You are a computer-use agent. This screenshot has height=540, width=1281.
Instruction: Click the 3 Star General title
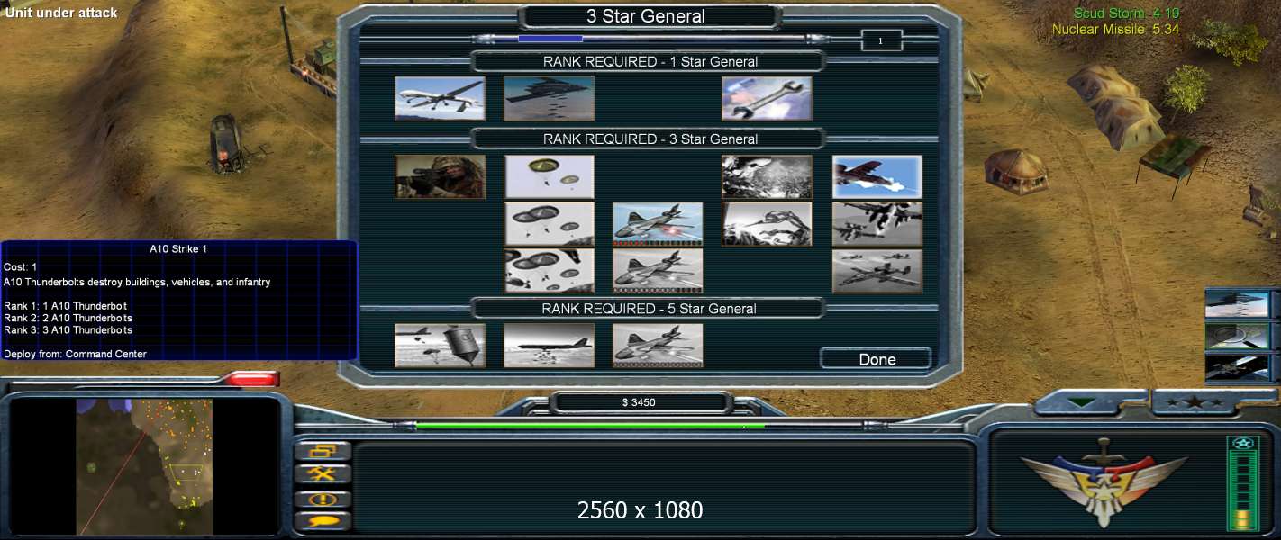click(646, 16)
